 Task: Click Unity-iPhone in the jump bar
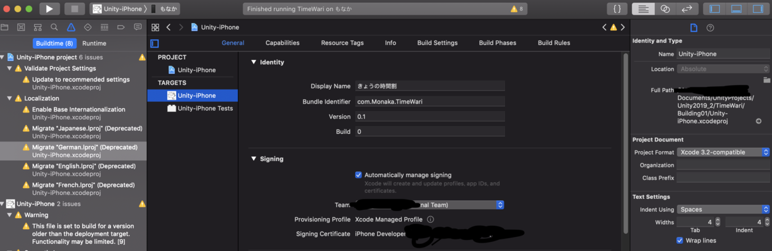pos(215,27)
